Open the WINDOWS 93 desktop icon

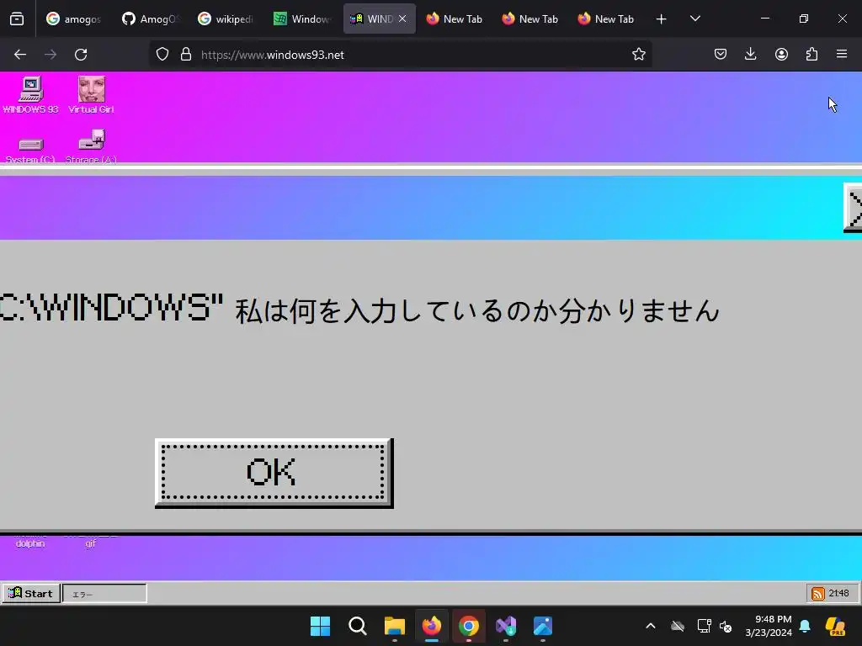[x=30, y=95]
